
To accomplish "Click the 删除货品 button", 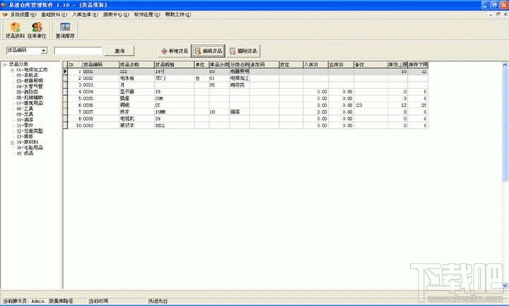I will point(243,51).
